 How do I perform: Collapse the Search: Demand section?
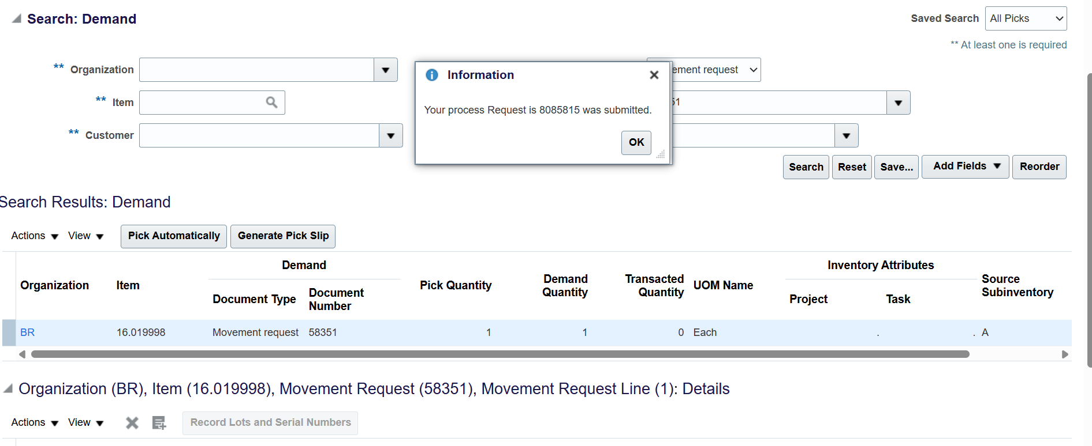pos(17,19)
